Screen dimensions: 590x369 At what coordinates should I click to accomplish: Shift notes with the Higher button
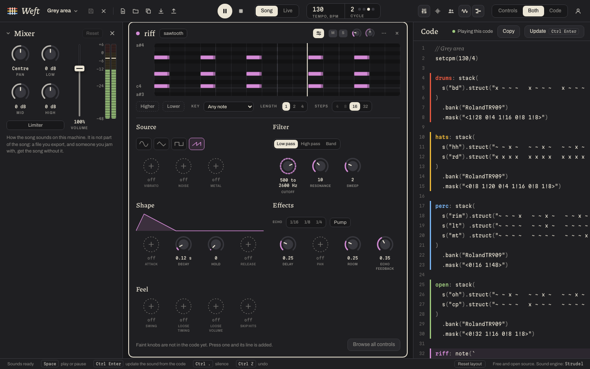click(x=147, y=106)
